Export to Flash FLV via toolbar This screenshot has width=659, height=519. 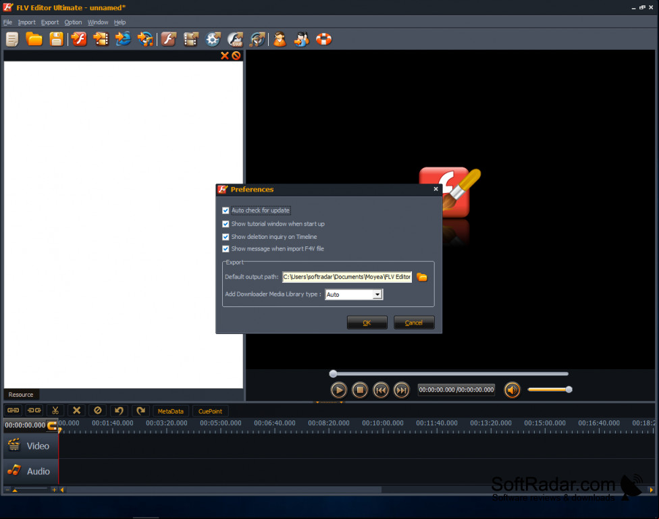(x=169, y=39)
